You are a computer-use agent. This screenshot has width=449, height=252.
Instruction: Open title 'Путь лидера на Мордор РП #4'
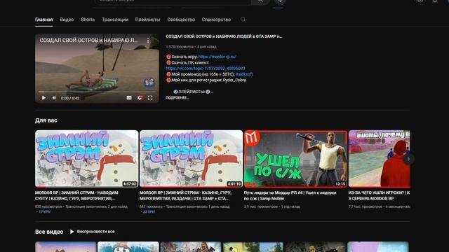coord(290,196)
